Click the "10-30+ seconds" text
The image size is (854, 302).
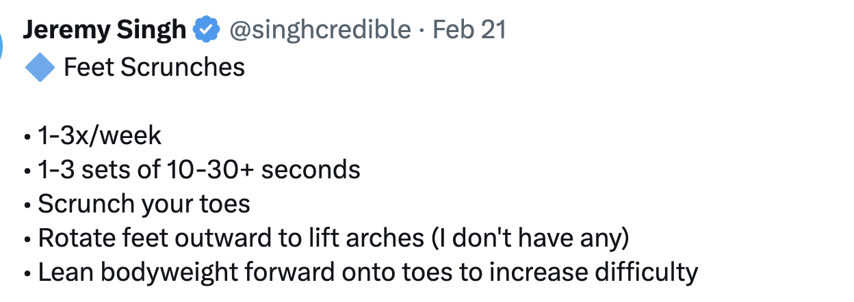pyautogui.click(x=263, y=170)
